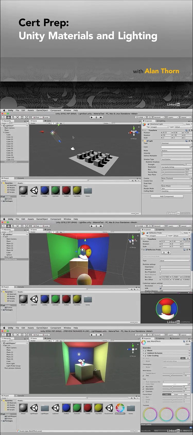Click cloud services icon in top window
This screenshot has width=193, height=435.
[x=150, y=117]
